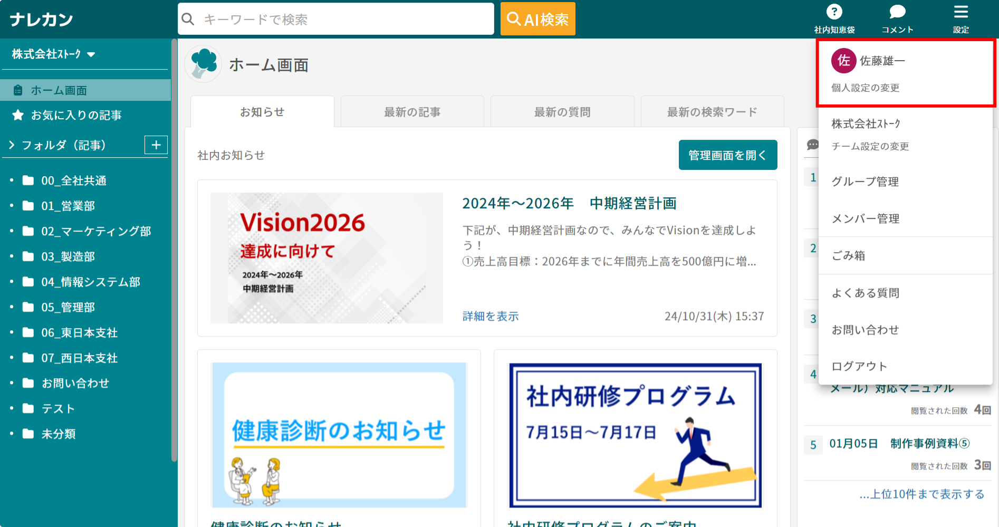Click the ナレカン logo
999x527 pixels.
point(41,18)
